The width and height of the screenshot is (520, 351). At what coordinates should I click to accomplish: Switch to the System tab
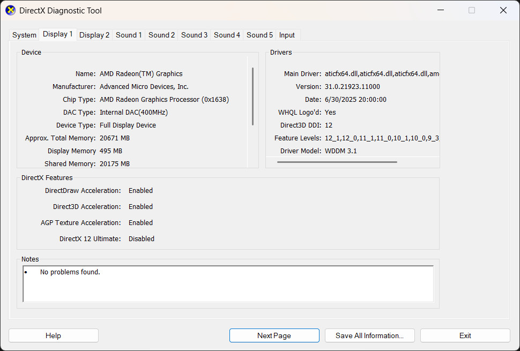(x=24, y=35)
